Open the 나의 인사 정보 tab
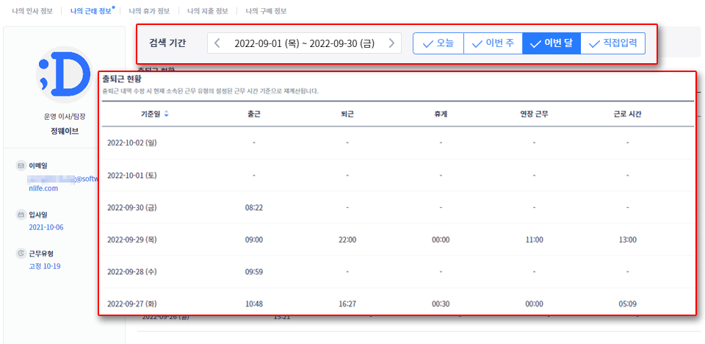Viewport: 705px width, 344px height. 32,11
